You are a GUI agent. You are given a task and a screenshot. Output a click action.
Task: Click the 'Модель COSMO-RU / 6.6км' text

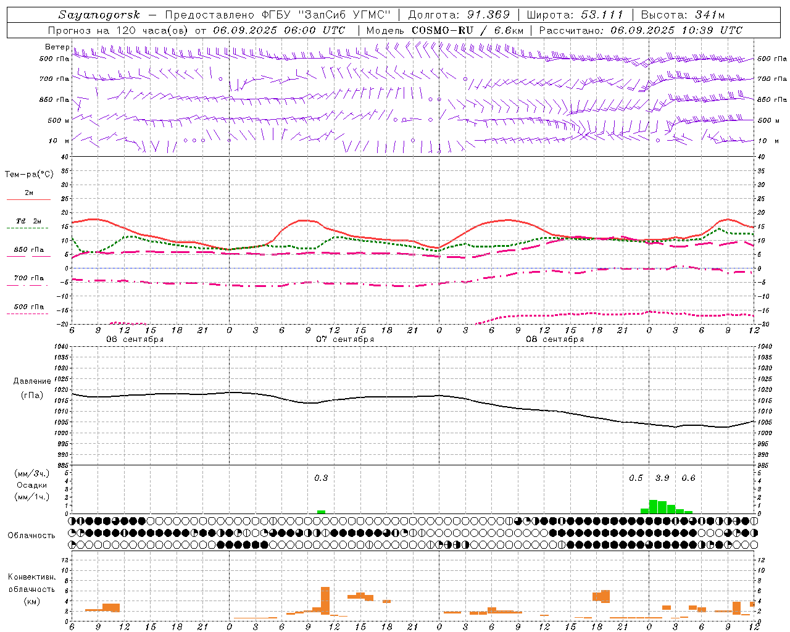pos(445,30)
